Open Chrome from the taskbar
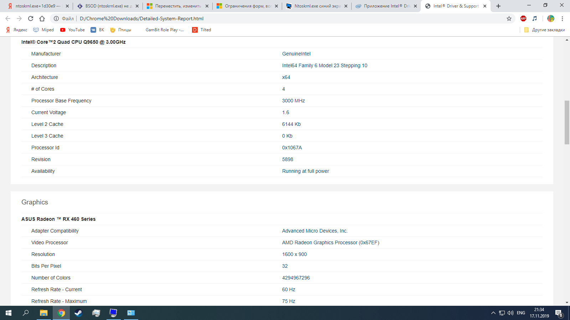570x320 pixels. (61, 313)
